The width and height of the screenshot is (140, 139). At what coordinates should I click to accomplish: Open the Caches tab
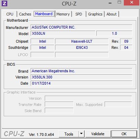click(25, 14)
